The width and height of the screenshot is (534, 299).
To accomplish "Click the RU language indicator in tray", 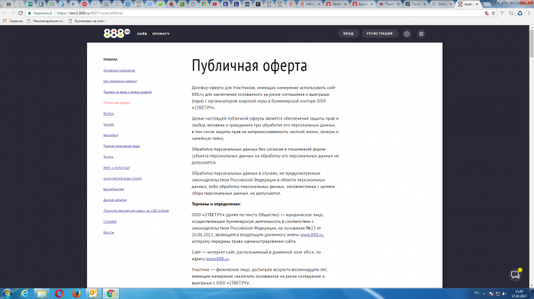I will (x=477, y=293).
